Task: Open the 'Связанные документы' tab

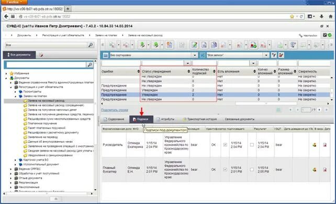Action: (x=240, y=119)
